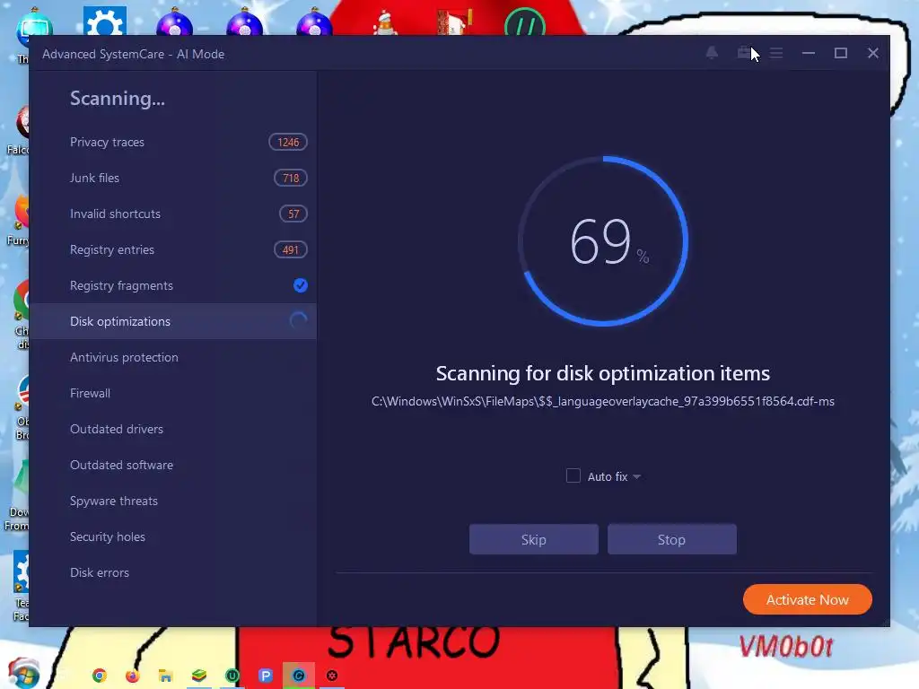Click Disk errors in the scan list
The width and height of the screenshot is (919, 689).
(173, 572)
